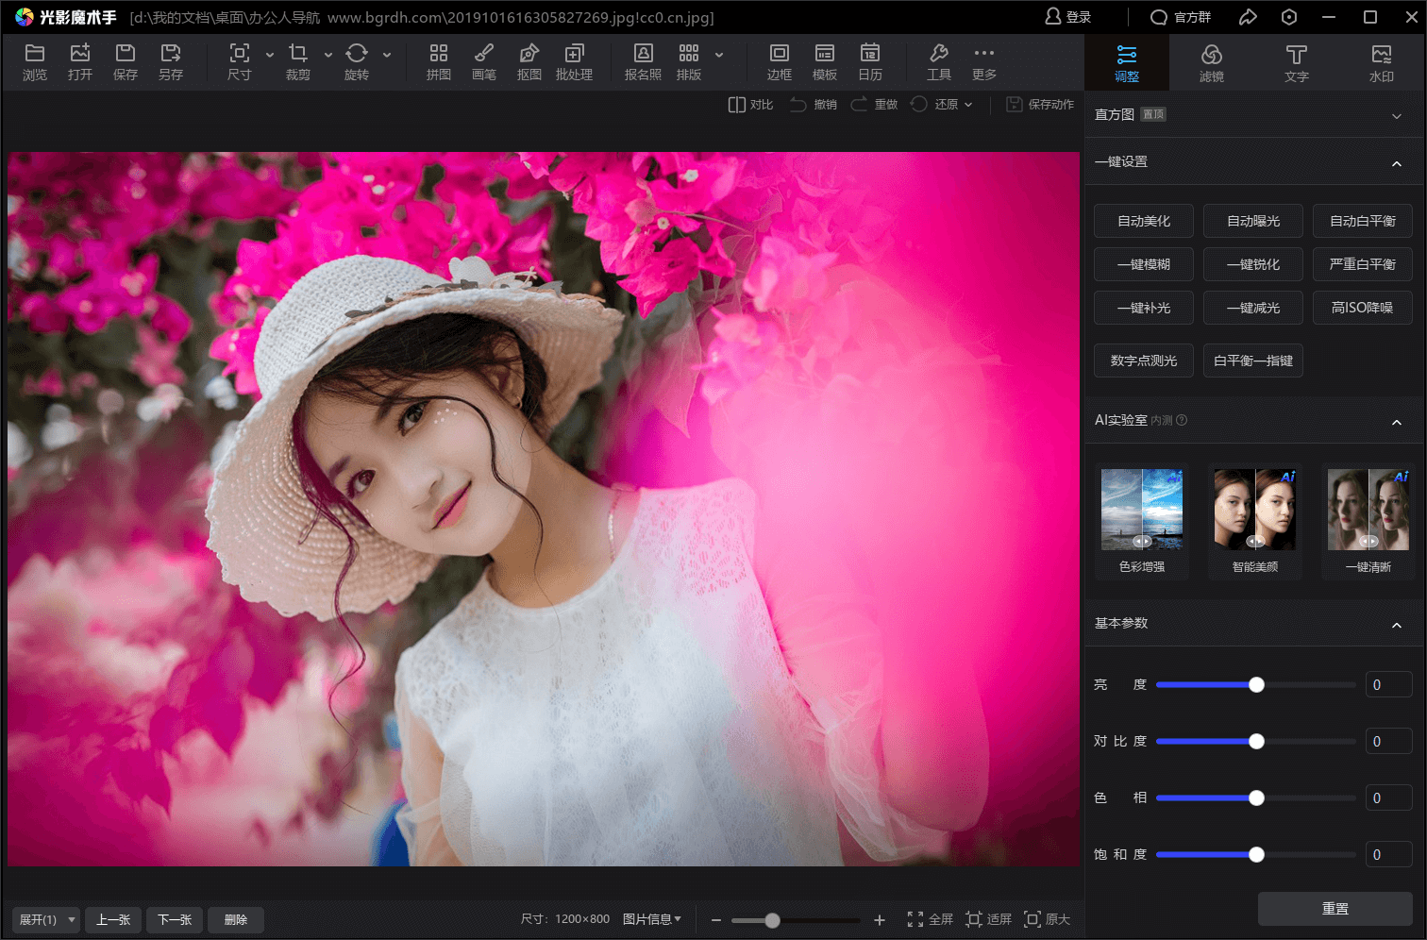Screen dimensions: 1427x940
Task: Add a border with 边框 icon
Action: (779, 61)
